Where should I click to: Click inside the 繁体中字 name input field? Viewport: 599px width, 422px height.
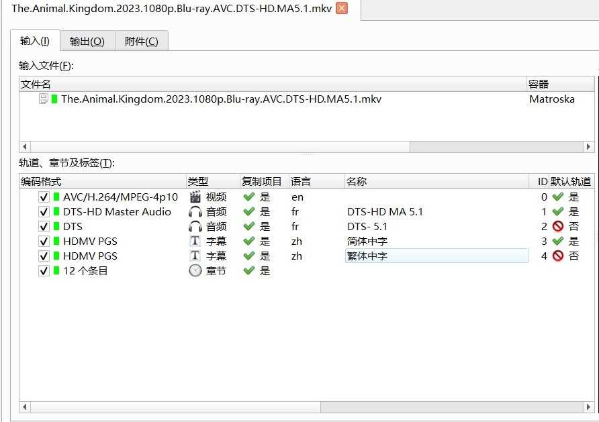436,256
